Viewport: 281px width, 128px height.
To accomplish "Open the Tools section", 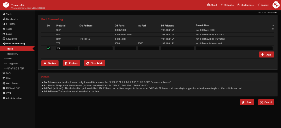I will point(7,29).
